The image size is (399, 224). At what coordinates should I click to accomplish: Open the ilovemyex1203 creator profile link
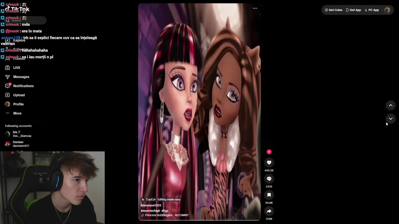click(x=151, y=205)
